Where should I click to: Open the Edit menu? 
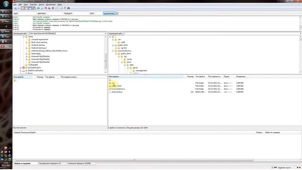pos(20,4)
